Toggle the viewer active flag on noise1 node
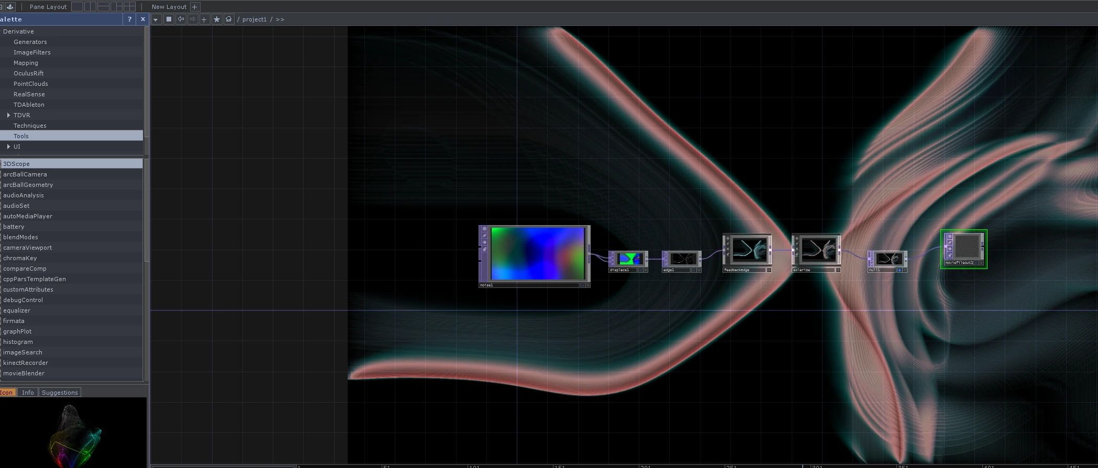 point(484,229)
